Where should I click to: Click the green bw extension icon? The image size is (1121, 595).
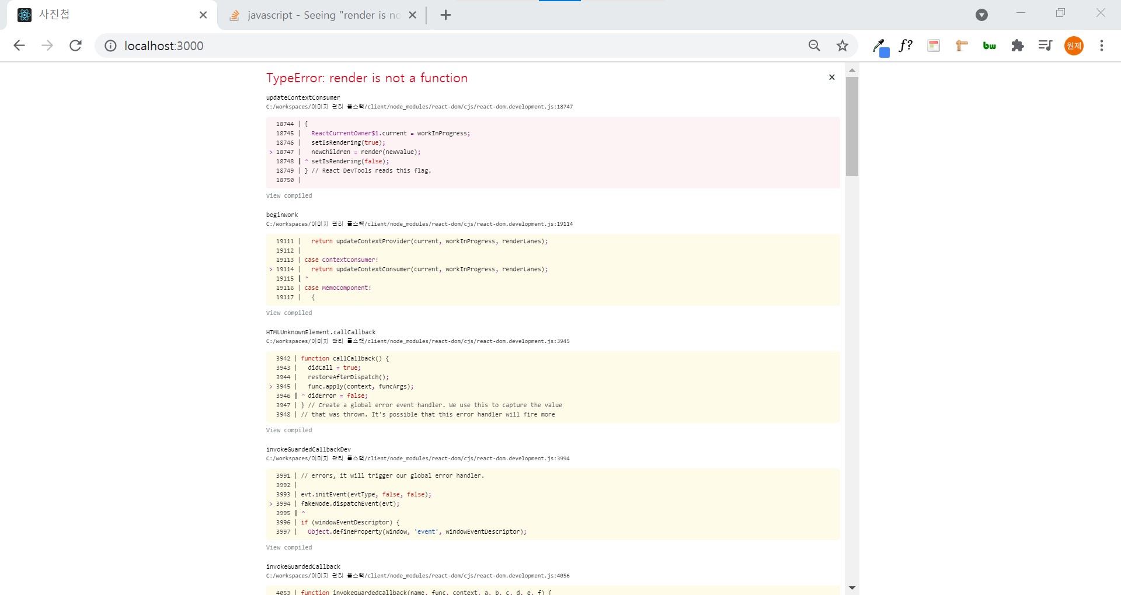click(989, 45)
